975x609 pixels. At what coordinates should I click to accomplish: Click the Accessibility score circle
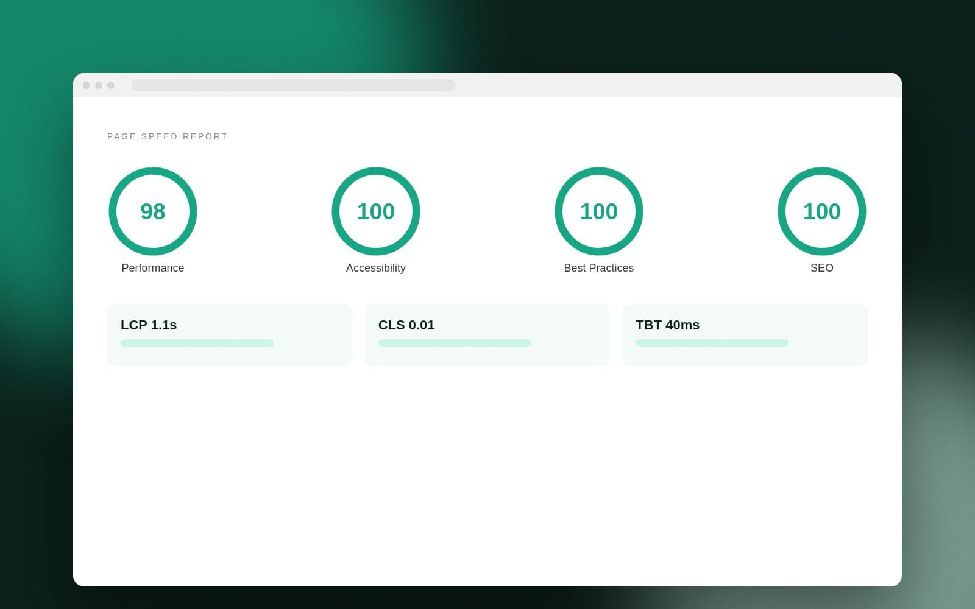[x=376, y=211]
